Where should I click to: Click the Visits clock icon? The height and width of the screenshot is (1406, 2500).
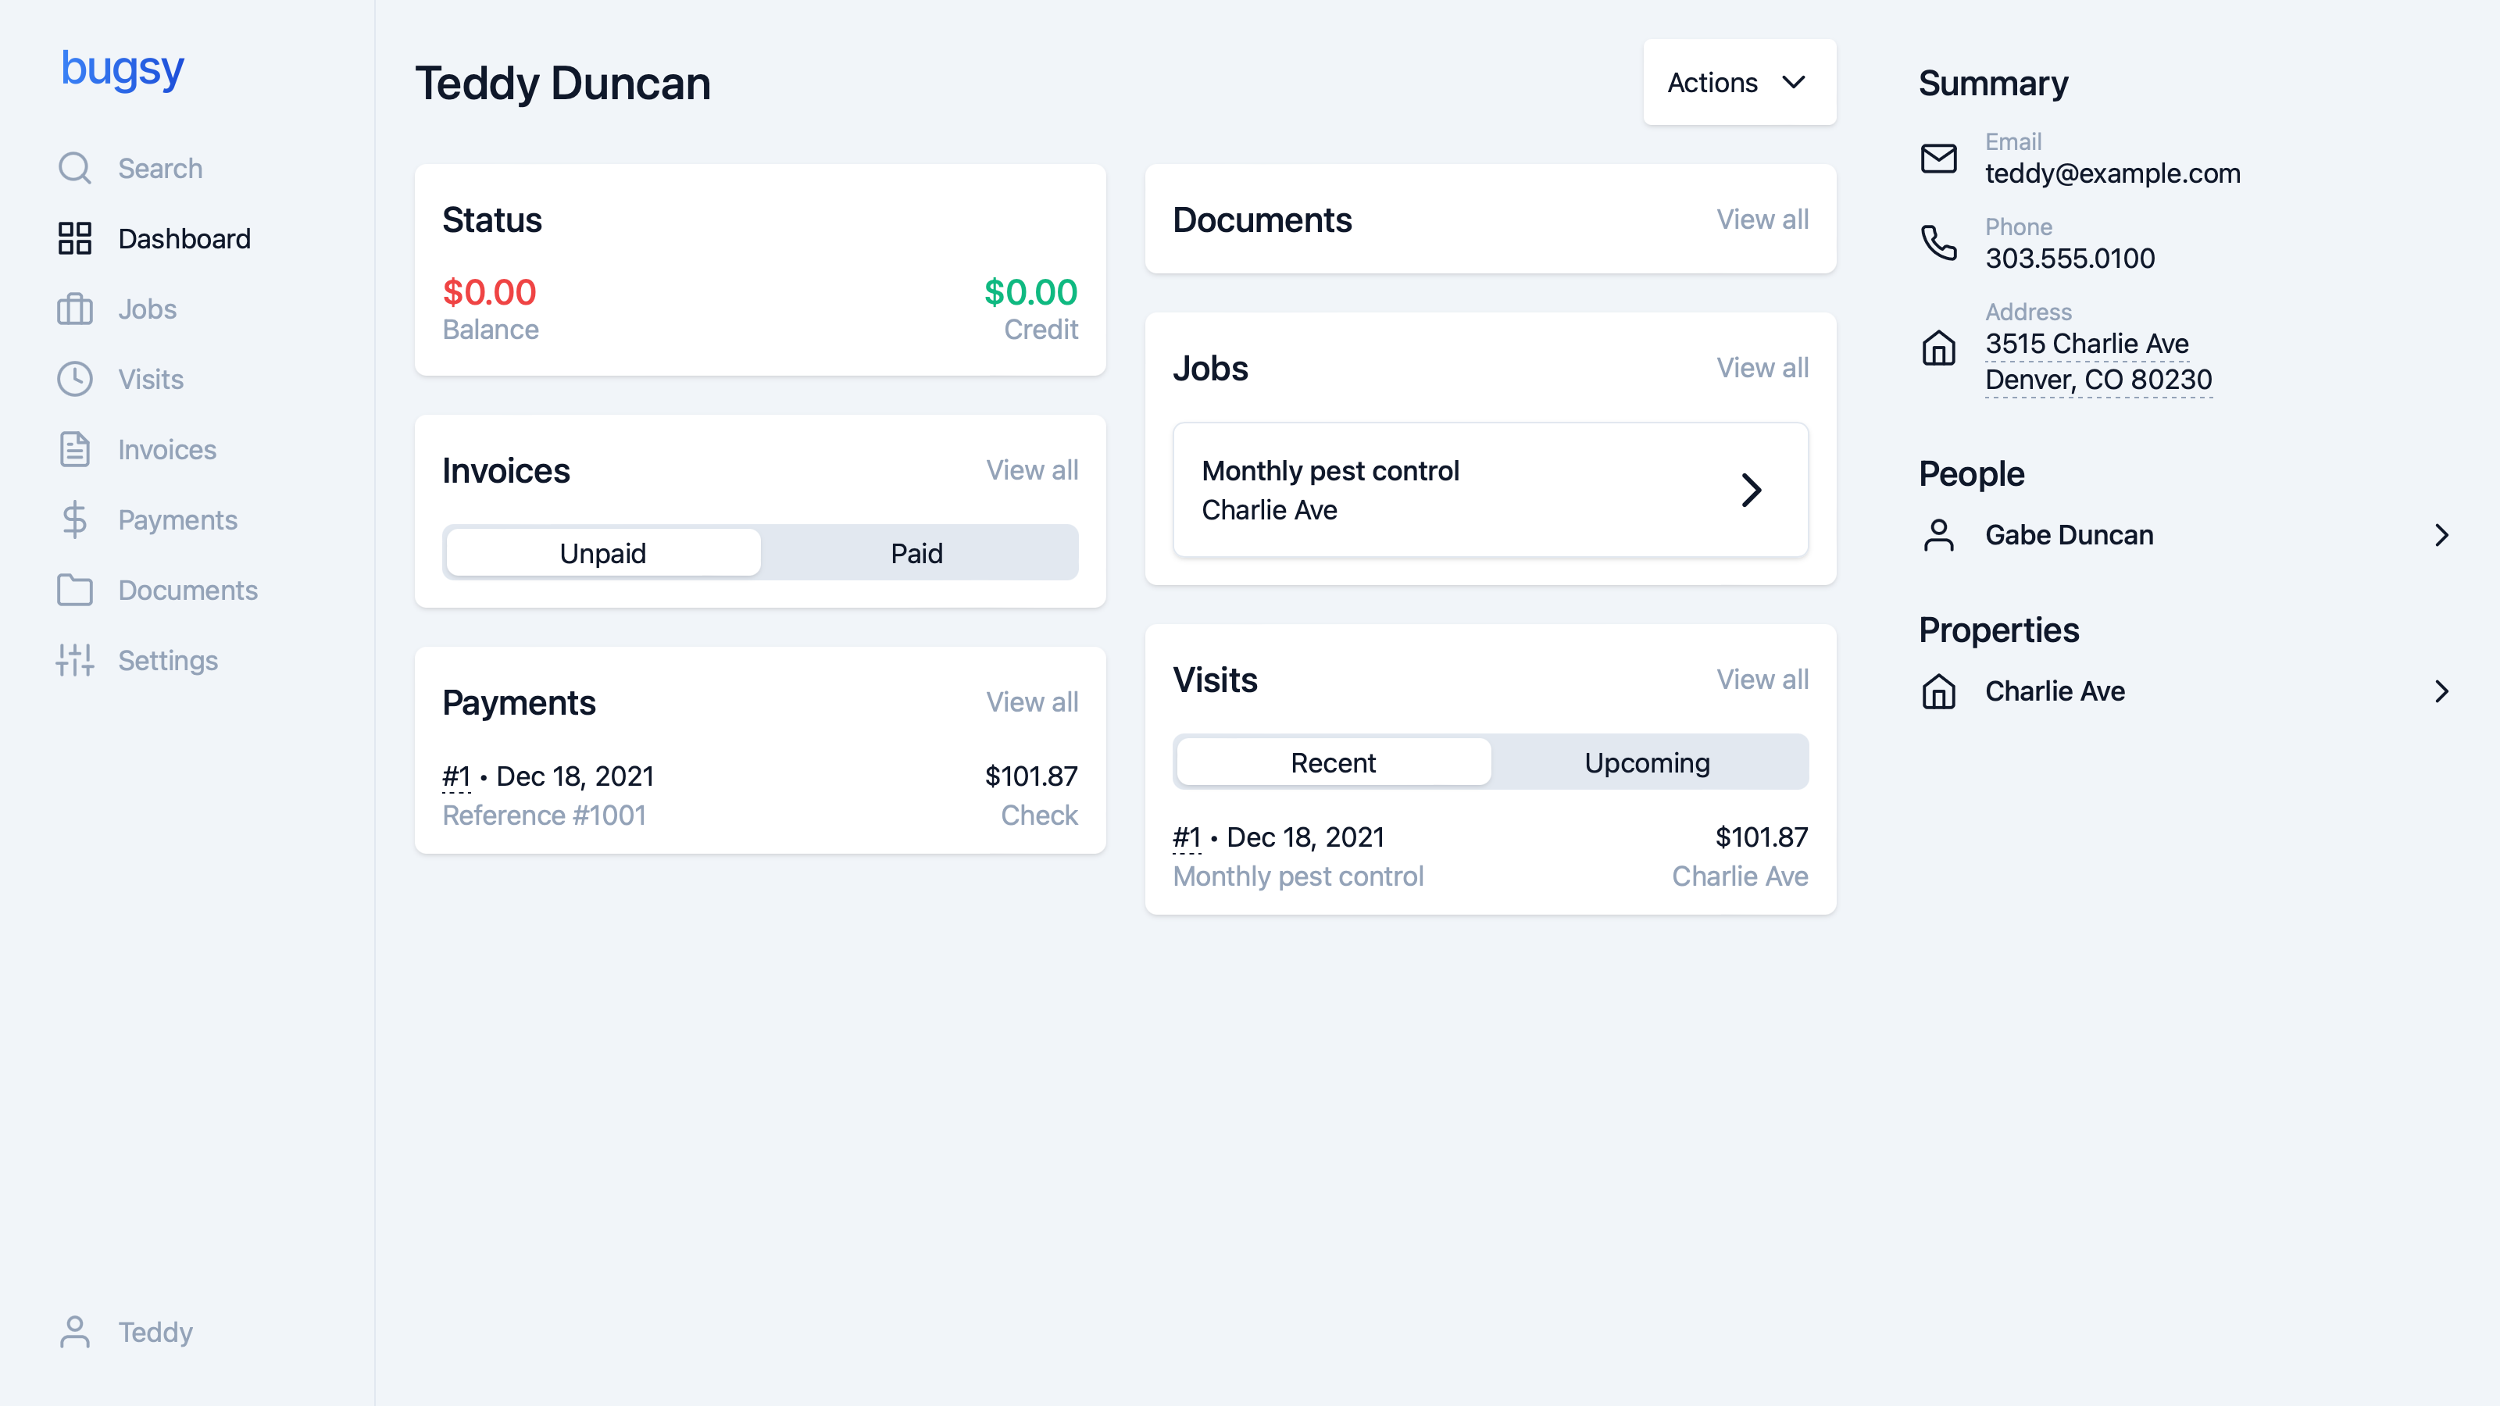tap(75, 380)
